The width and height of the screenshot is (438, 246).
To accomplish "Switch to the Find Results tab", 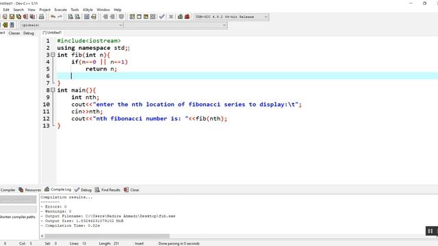I will (107, 190).
